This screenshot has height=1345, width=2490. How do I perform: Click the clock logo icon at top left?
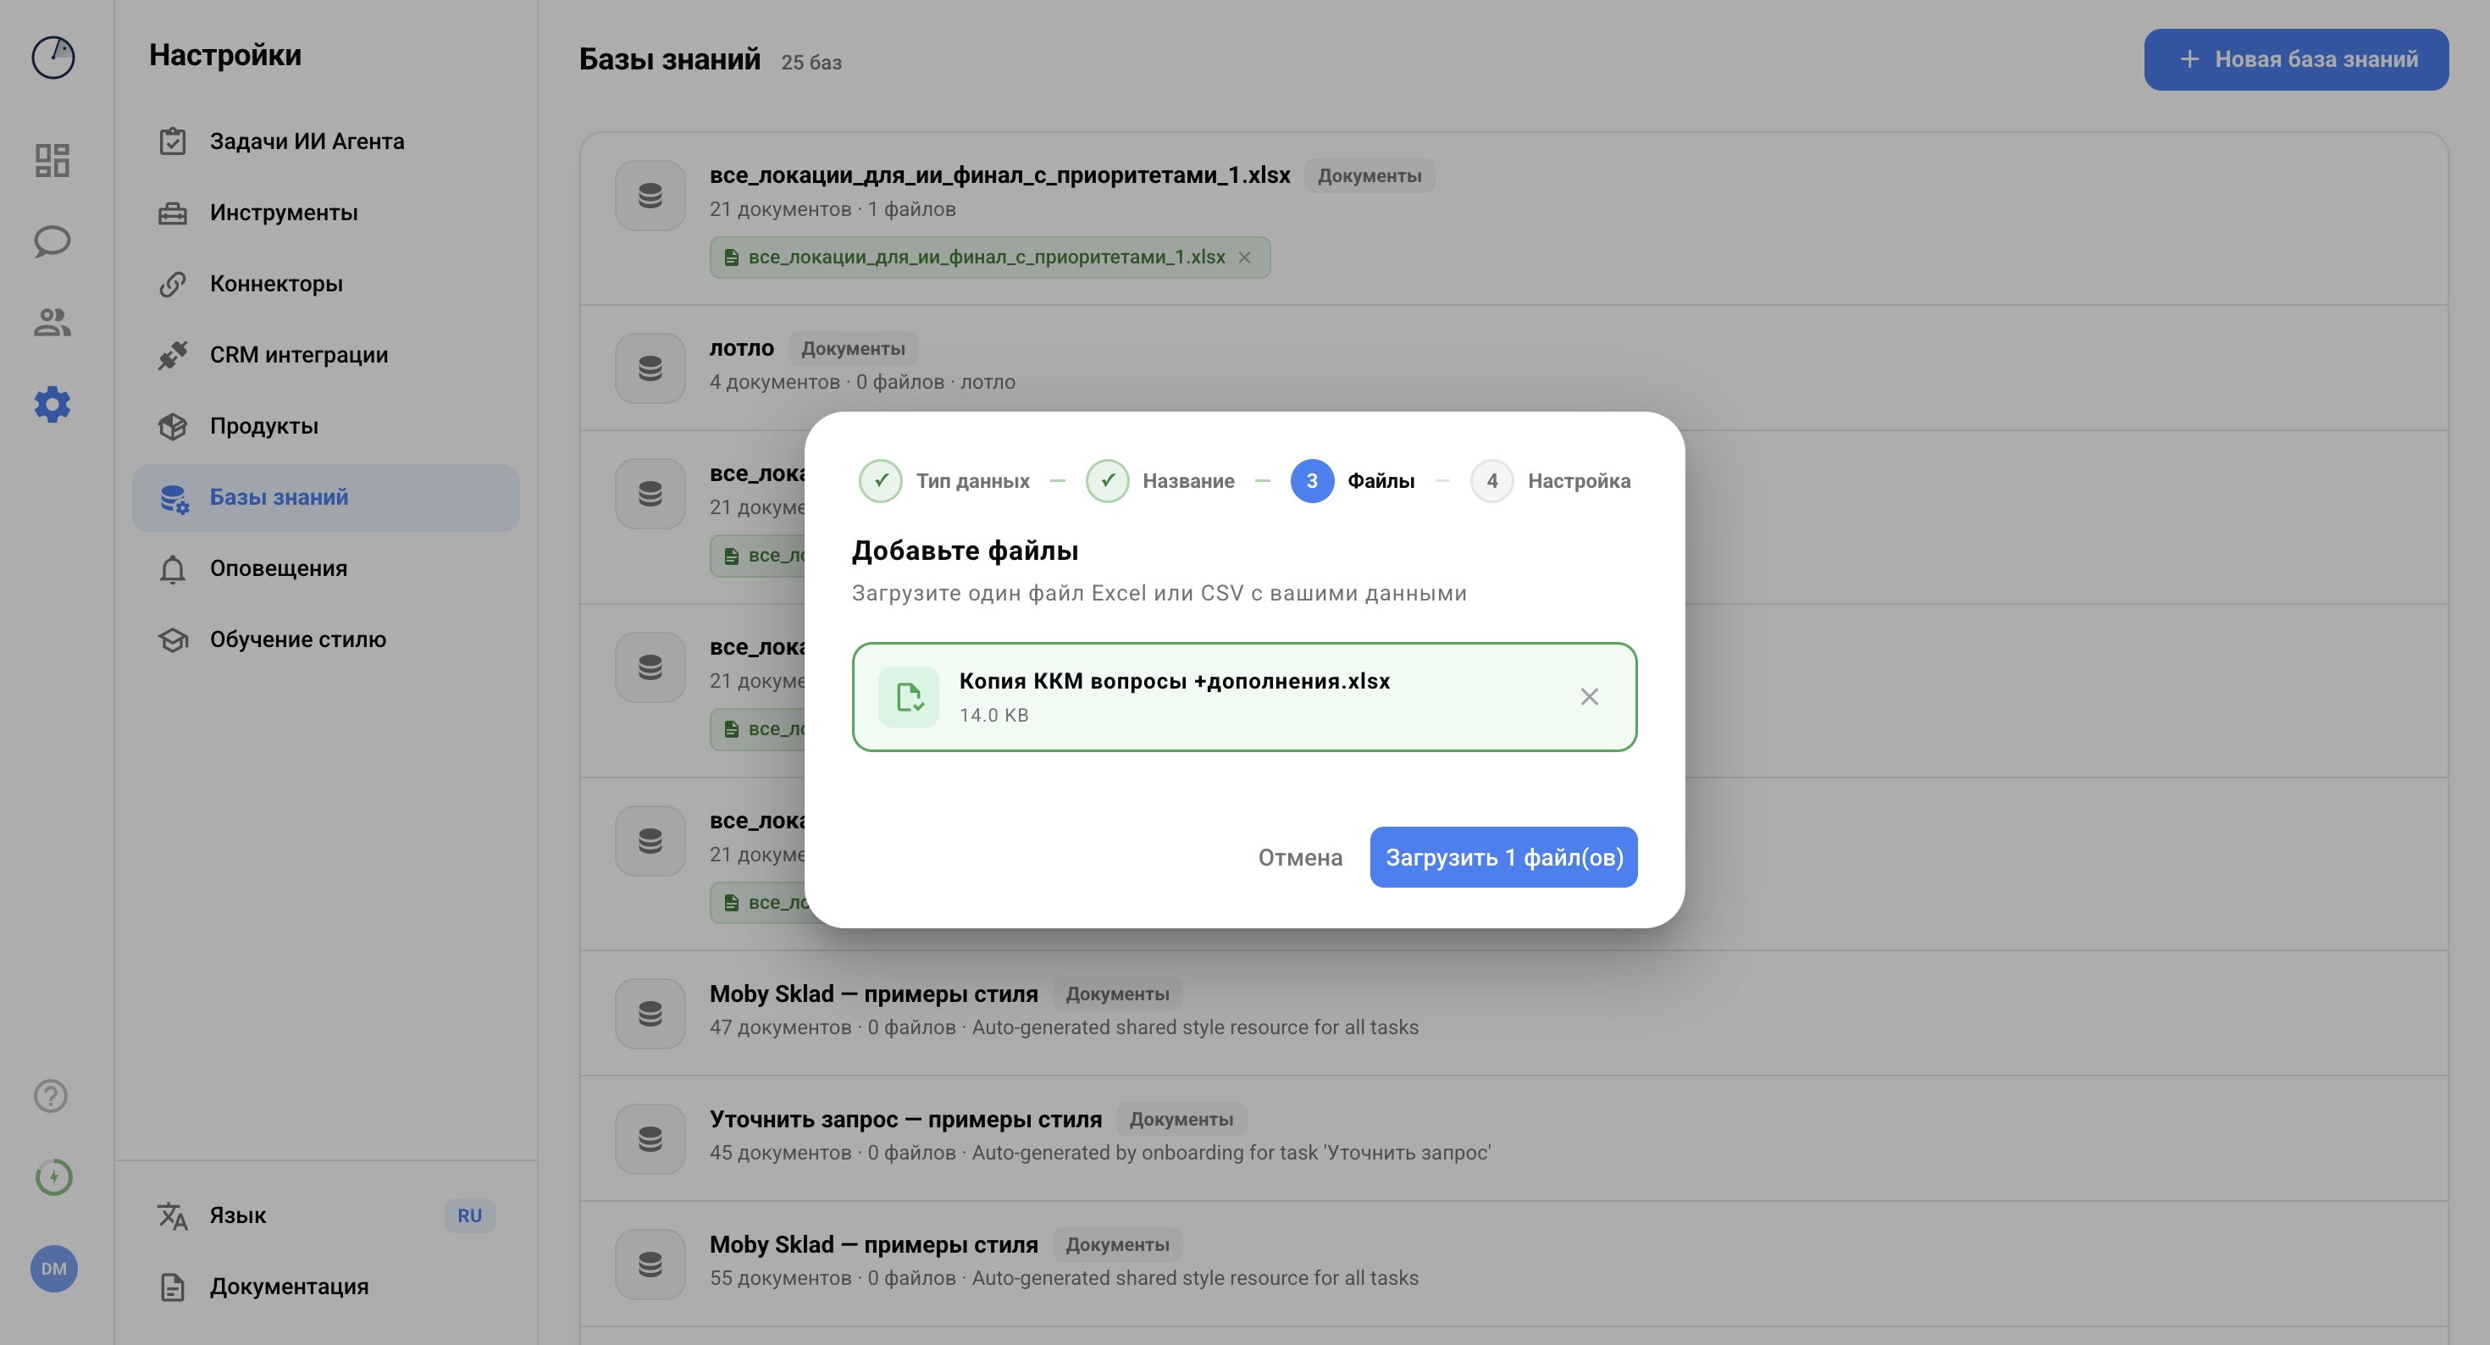click(53, 57)
